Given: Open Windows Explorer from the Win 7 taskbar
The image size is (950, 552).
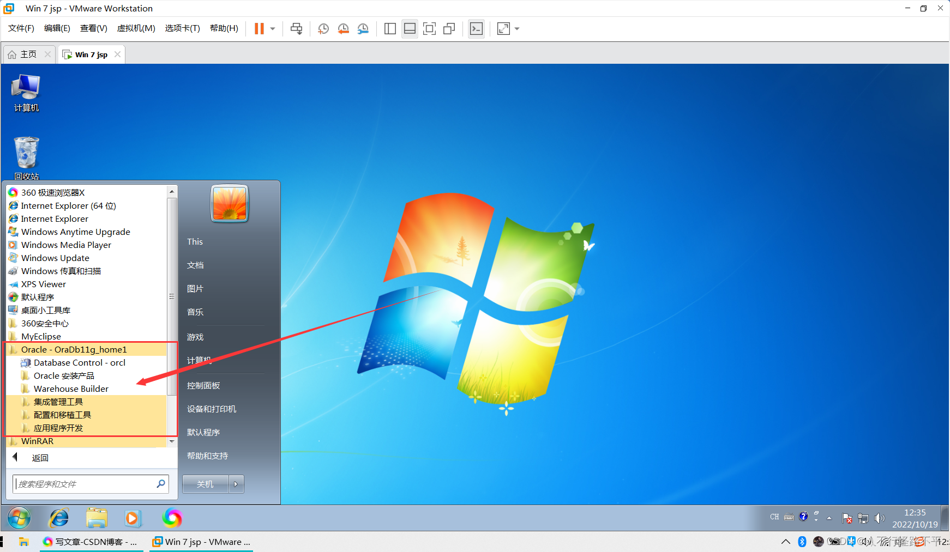Looking at the screenshot, I should click(x=97, y=518).
